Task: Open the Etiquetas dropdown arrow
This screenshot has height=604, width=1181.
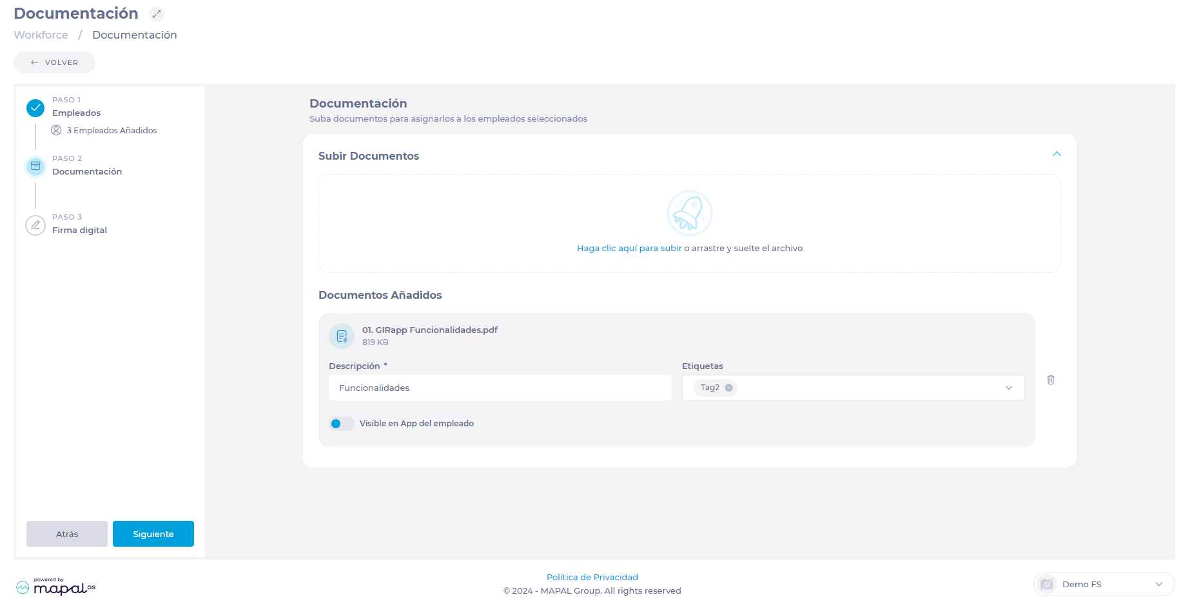Action: pyautogui.click(x=1009, y=388)
